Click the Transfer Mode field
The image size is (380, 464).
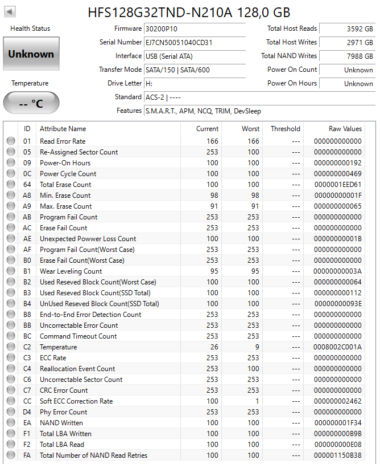[x=195, y=70]
